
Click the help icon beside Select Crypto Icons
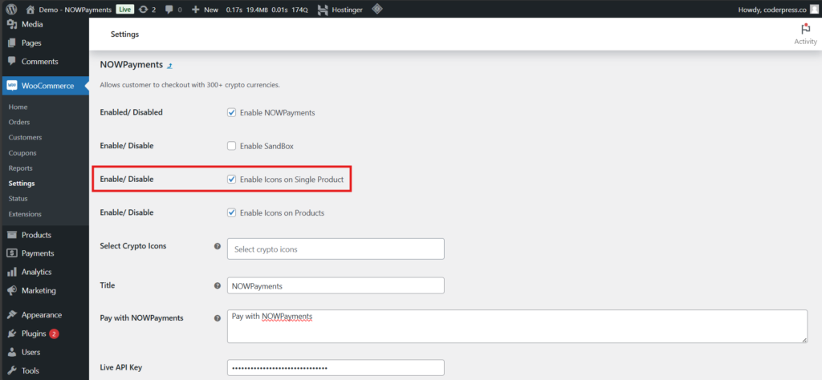coord(218,246)
